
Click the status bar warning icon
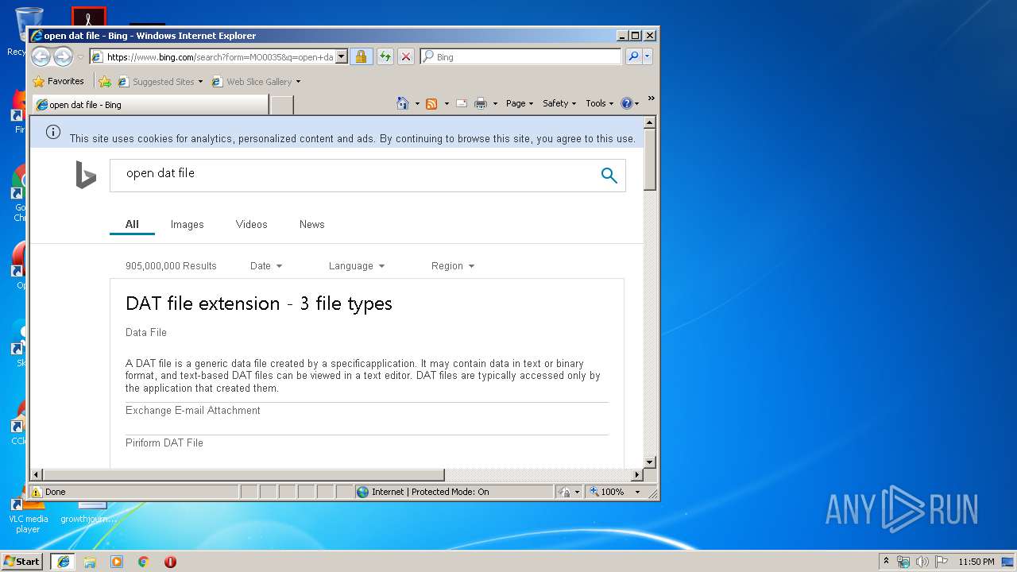(37, 492)
